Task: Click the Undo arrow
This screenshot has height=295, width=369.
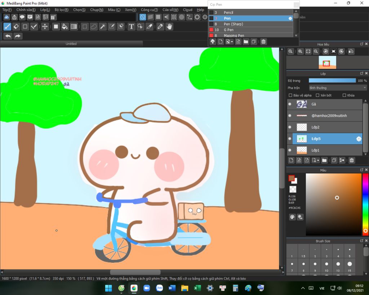Action: point(8,36)
